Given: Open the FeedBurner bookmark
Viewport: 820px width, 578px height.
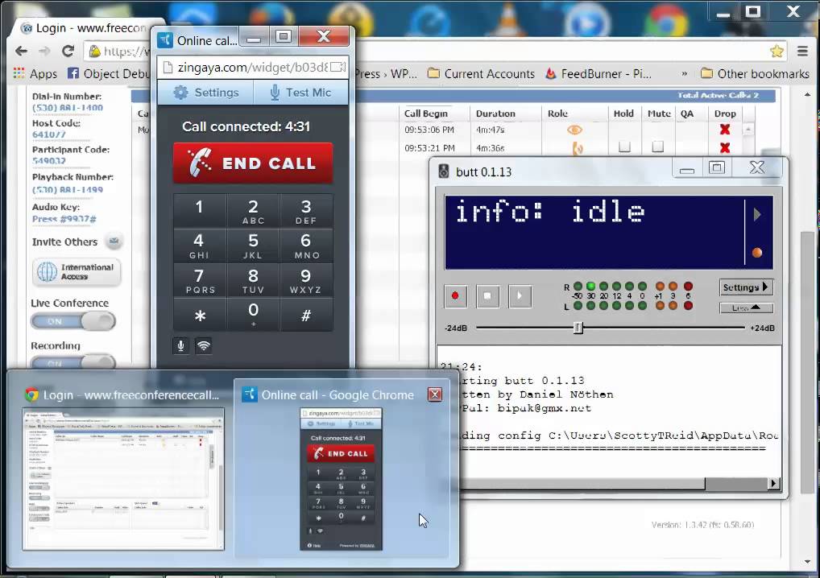Looking at the screenshot, I should tap(598, 74).
